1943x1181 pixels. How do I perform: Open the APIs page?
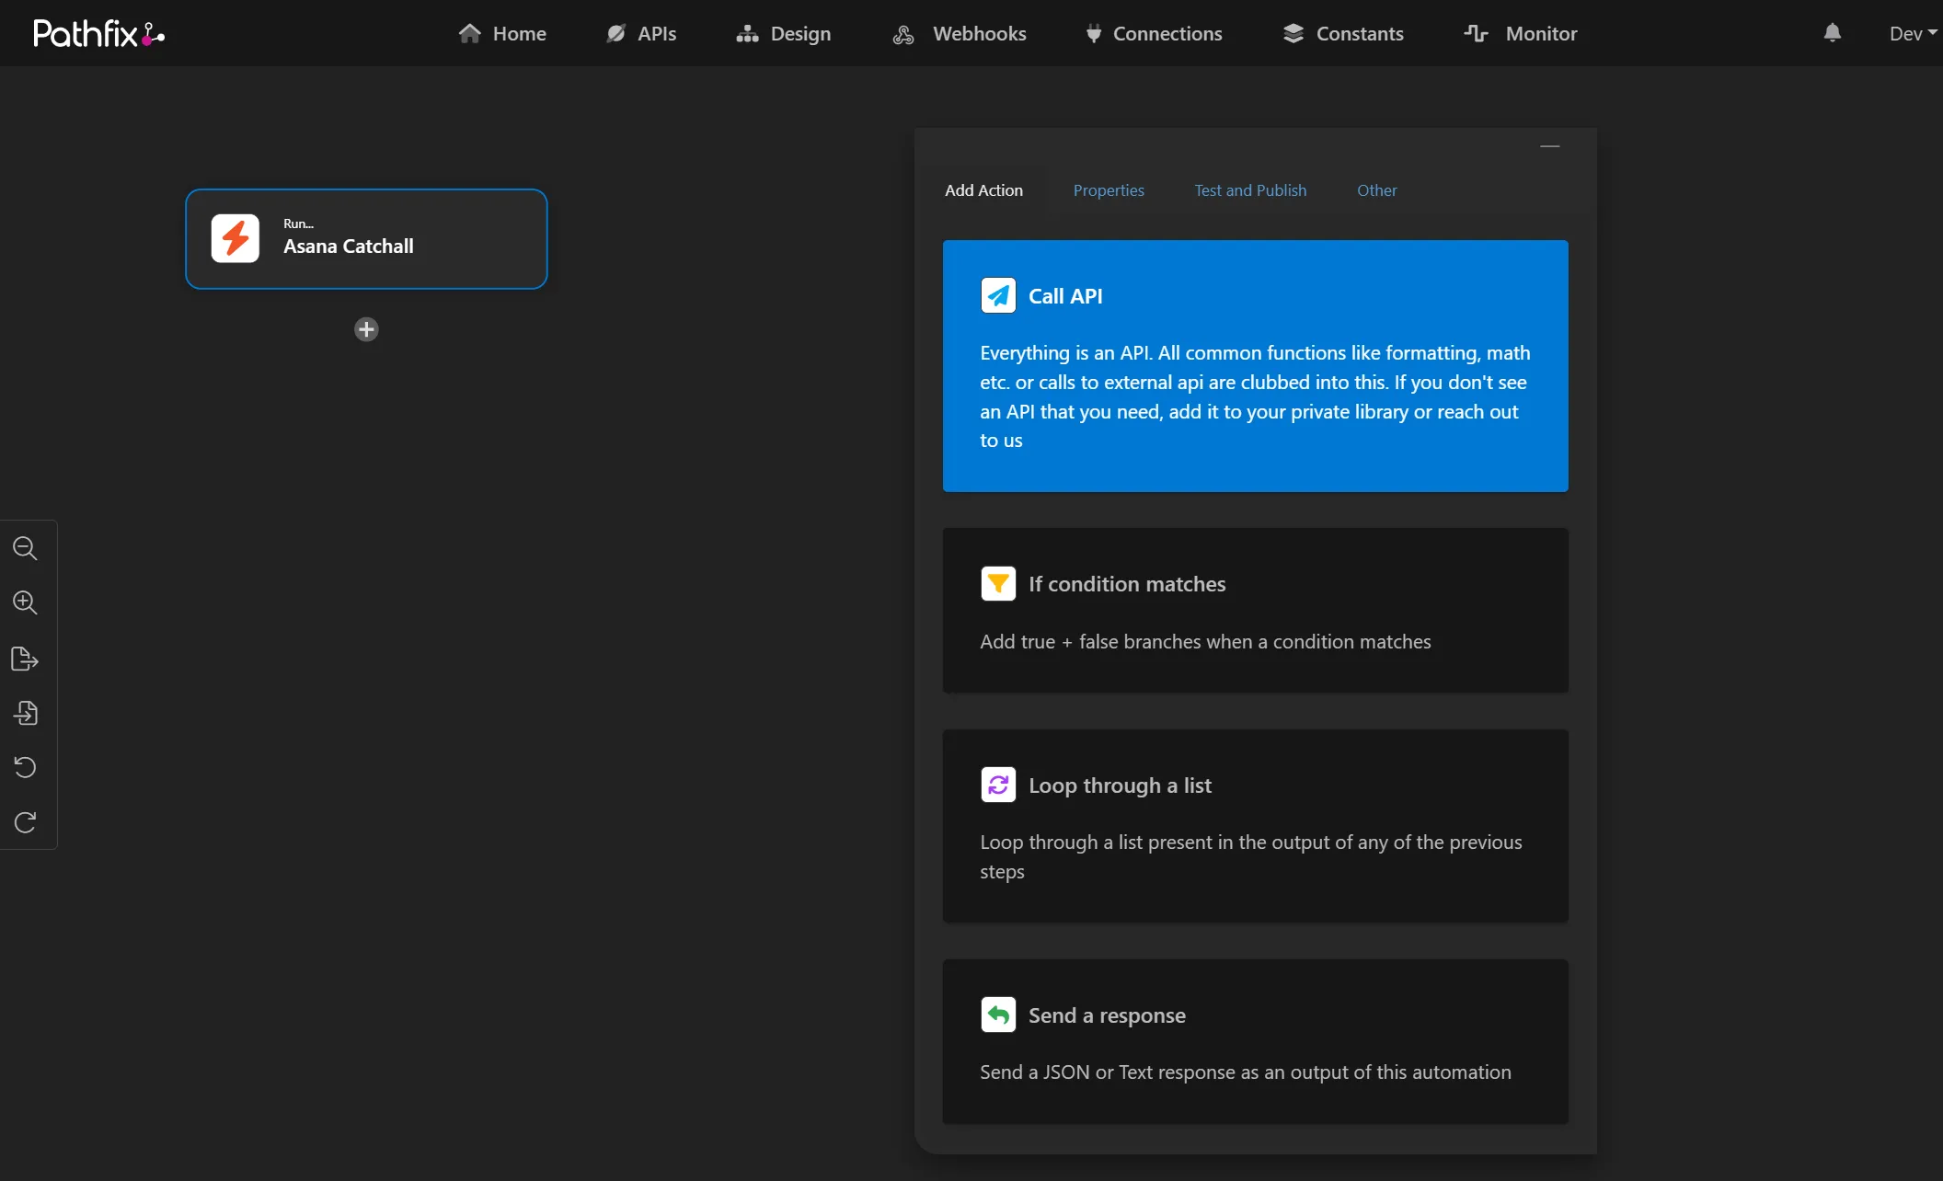click(x=641, y=33)
